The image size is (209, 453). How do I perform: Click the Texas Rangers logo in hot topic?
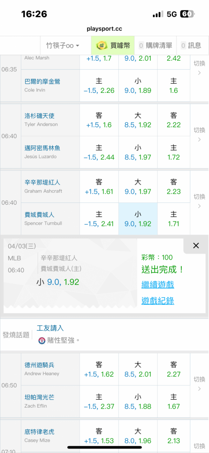pyautogui.click(x=42, y=340)
